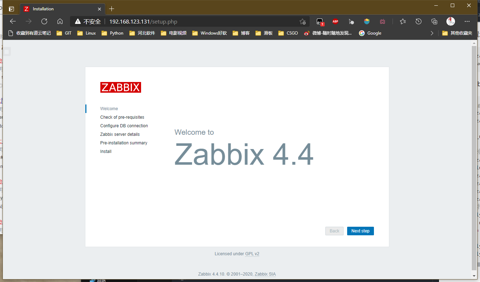Viewport: 480px width, 282px height.
Task: Open the Zabbix SIA link
Action: pos(265,274)
